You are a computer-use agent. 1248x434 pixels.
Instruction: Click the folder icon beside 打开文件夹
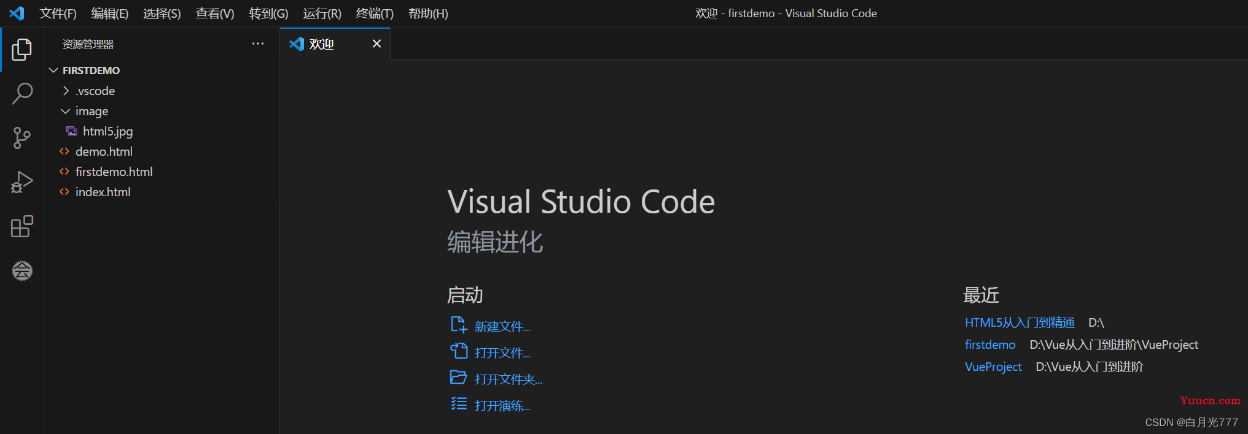point(459,377)
